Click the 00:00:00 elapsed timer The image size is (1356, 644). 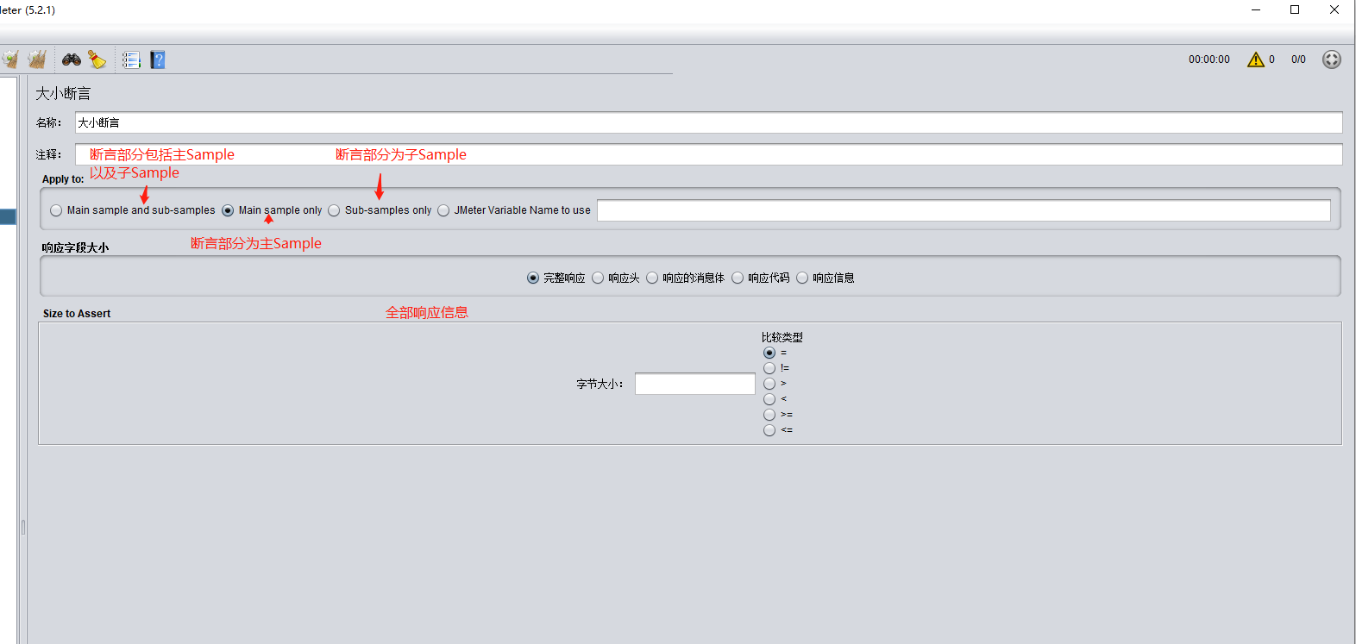click(1209, 59)
